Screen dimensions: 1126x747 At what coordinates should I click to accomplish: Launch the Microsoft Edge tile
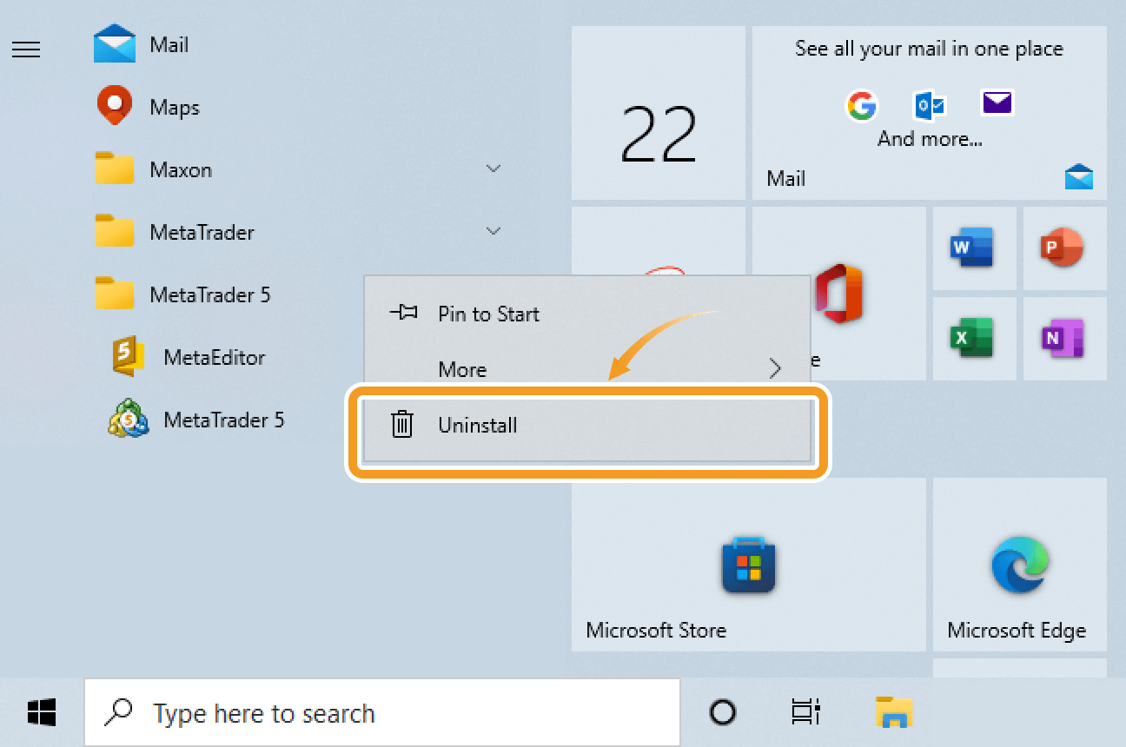tap(1019, 565)
